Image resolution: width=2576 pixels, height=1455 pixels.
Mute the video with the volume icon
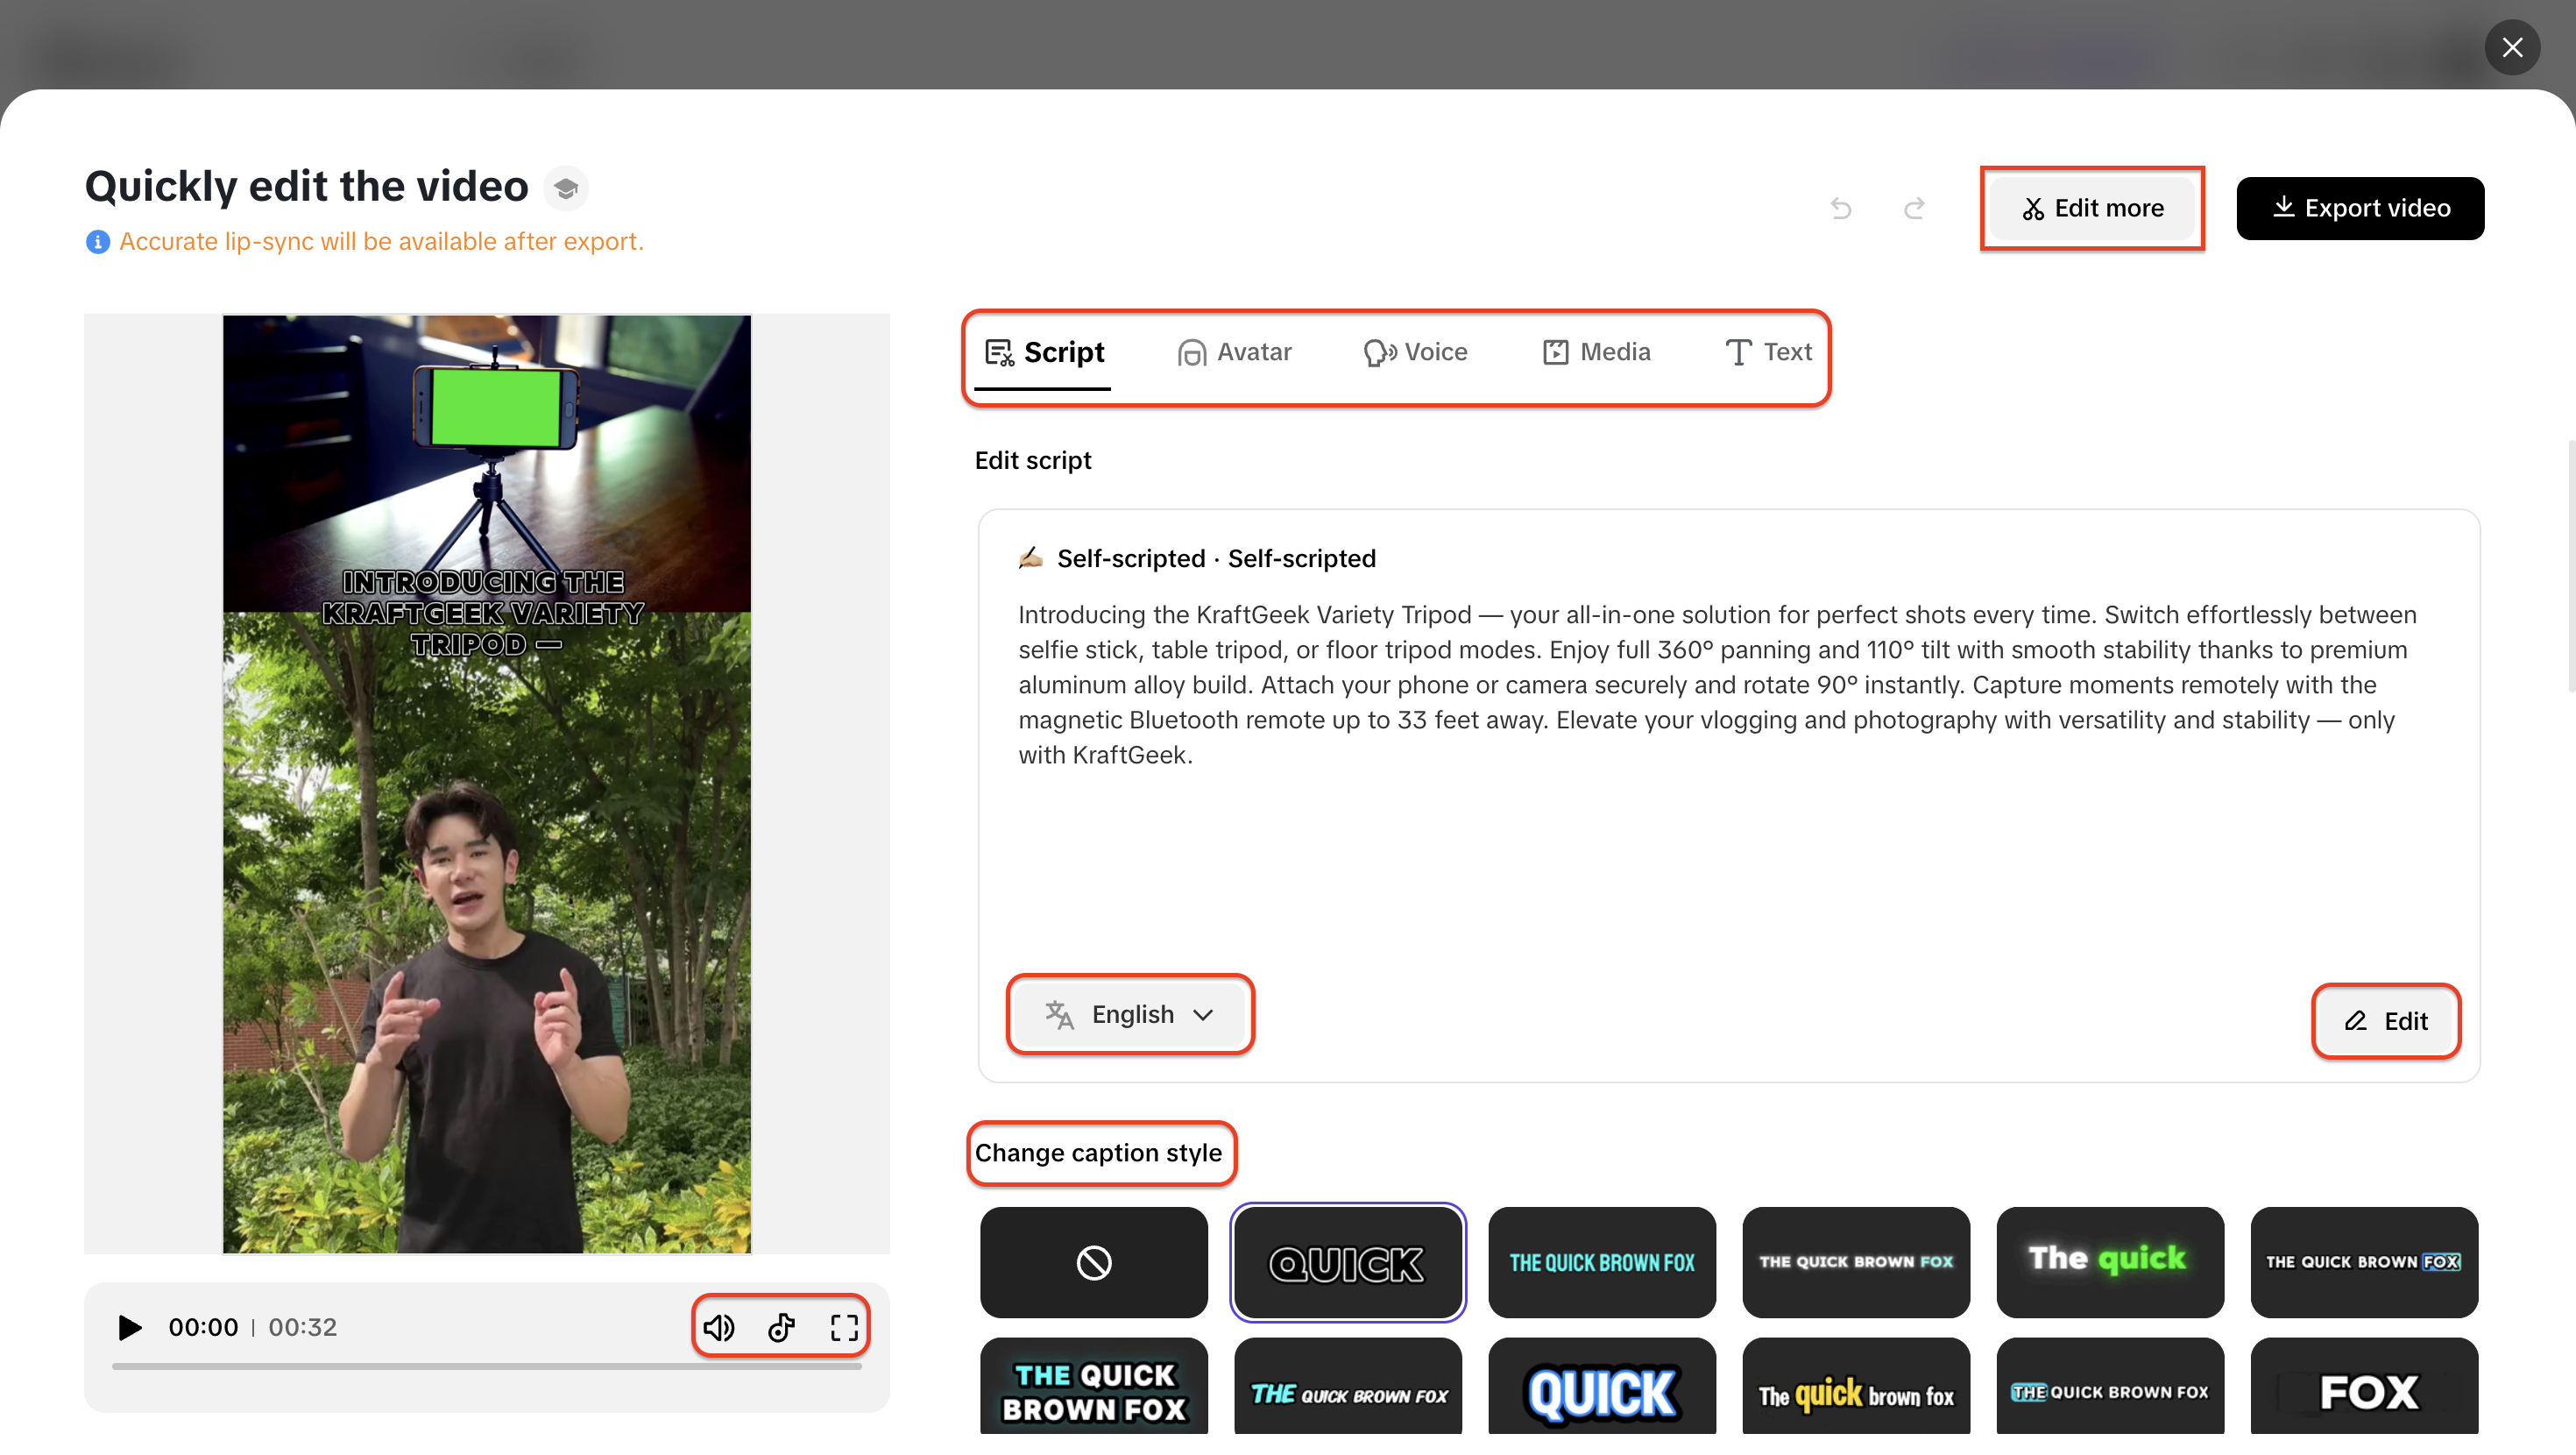click(x=718, y=1327)
